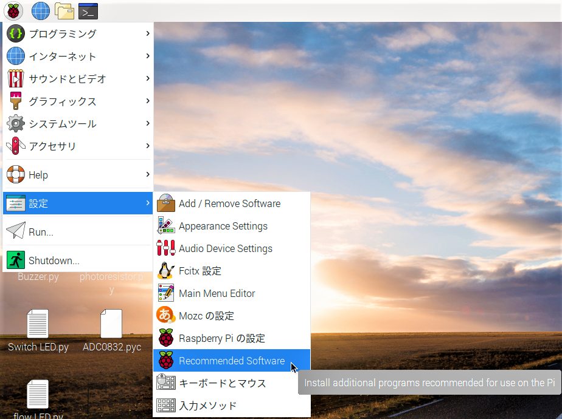Click the サウンドとビデオ popcorn icon
The image size is (562, 419).
(x=15, y=79)
